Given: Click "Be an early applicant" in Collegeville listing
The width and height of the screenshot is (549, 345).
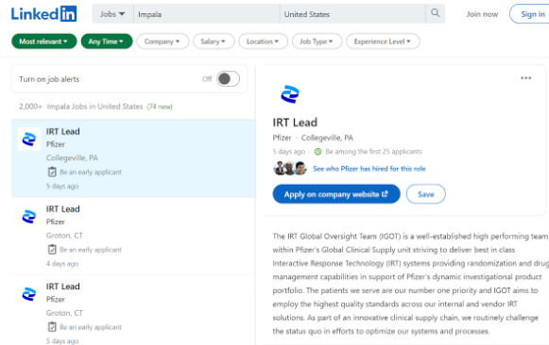Looking at the screenshot, I should [x=91, y=172].
